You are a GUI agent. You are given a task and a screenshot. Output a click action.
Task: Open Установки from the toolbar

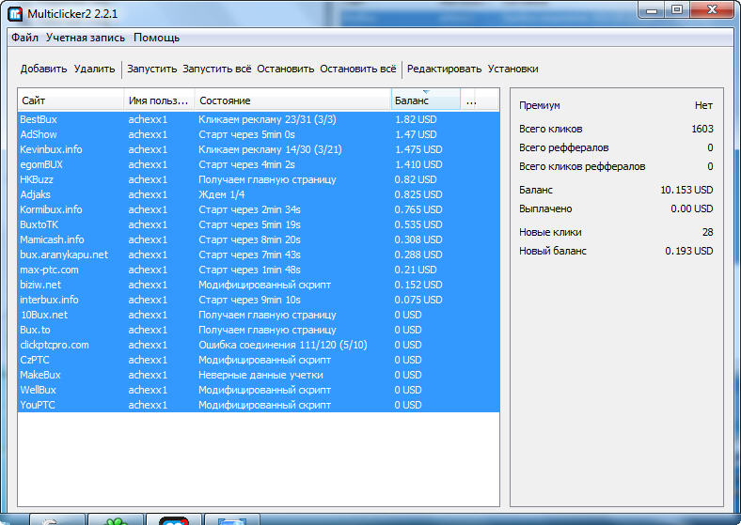pyautogui.click(x=512, y=69)
